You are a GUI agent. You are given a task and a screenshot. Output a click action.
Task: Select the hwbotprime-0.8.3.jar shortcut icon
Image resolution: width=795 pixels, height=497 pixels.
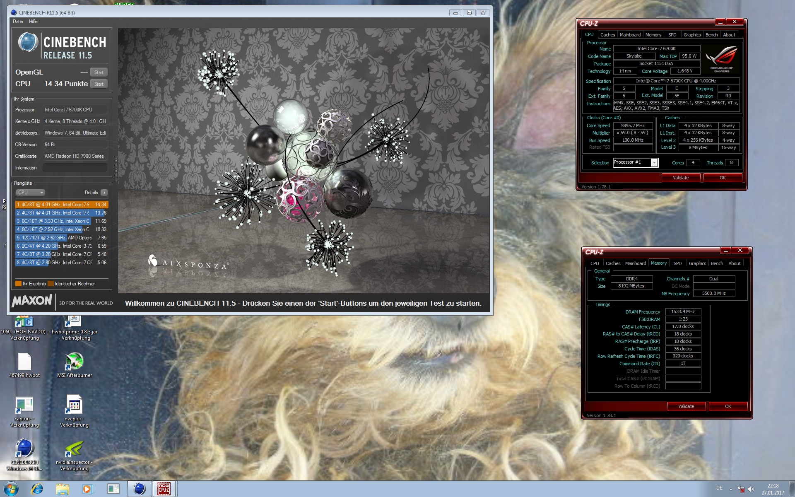(75, 328)
